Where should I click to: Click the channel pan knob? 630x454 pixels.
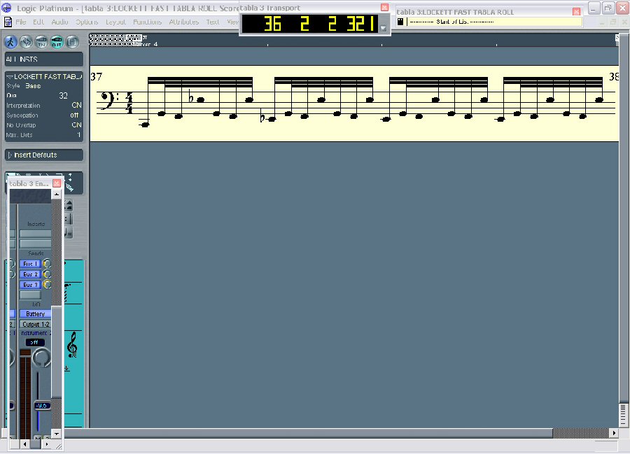[42, 358]
